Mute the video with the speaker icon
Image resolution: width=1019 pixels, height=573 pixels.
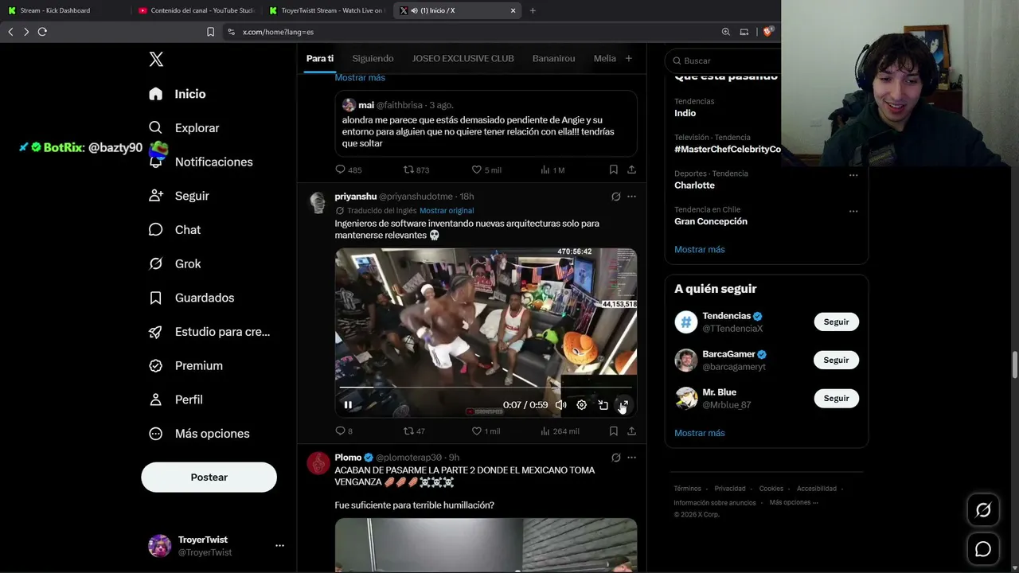(560, 405)
